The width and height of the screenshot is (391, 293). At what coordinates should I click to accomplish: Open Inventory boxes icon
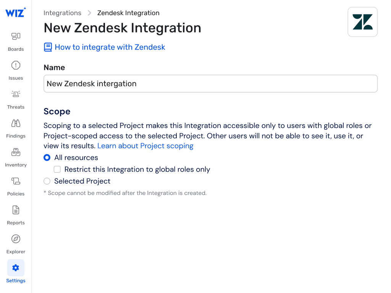[16, 152]
